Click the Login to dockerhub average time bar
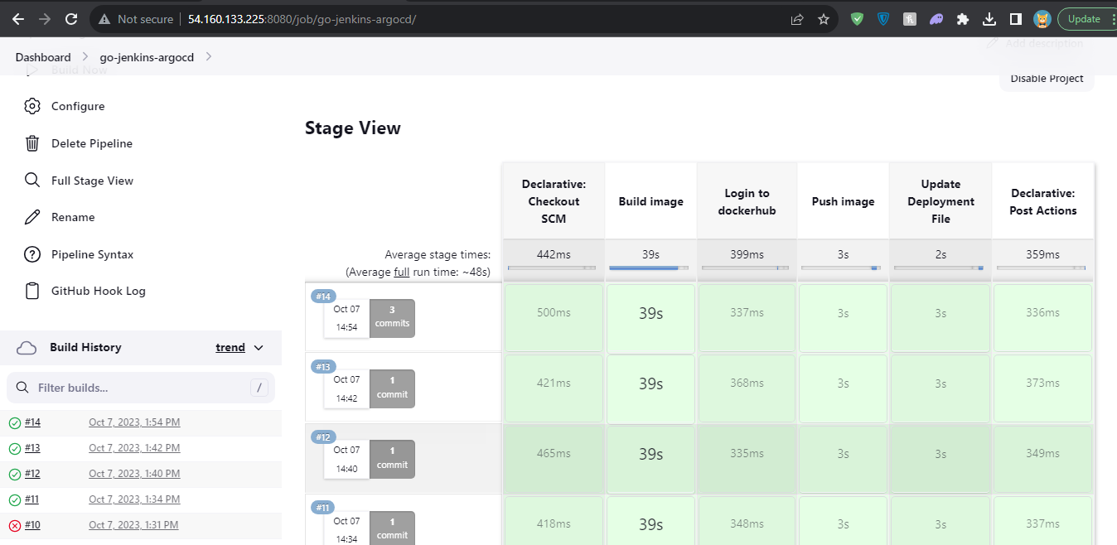Viewport: 1117px width, 545px height. [x=747, y=268]
